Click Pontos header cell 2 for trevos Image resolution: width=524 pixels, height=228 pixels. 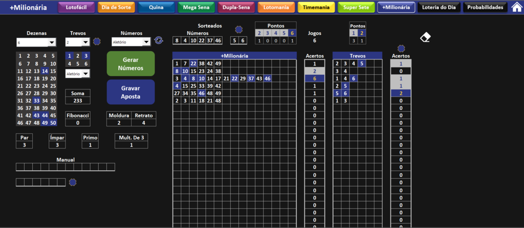click(362, 33)
